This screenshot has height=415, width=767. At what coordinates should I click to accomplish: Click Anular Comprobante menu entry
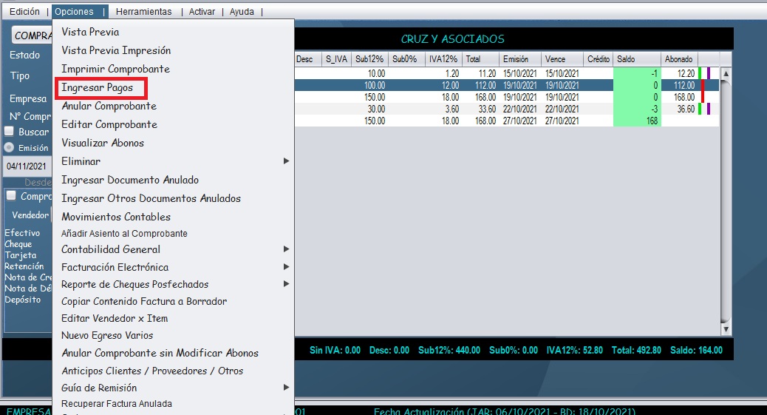tap(109, 106)
